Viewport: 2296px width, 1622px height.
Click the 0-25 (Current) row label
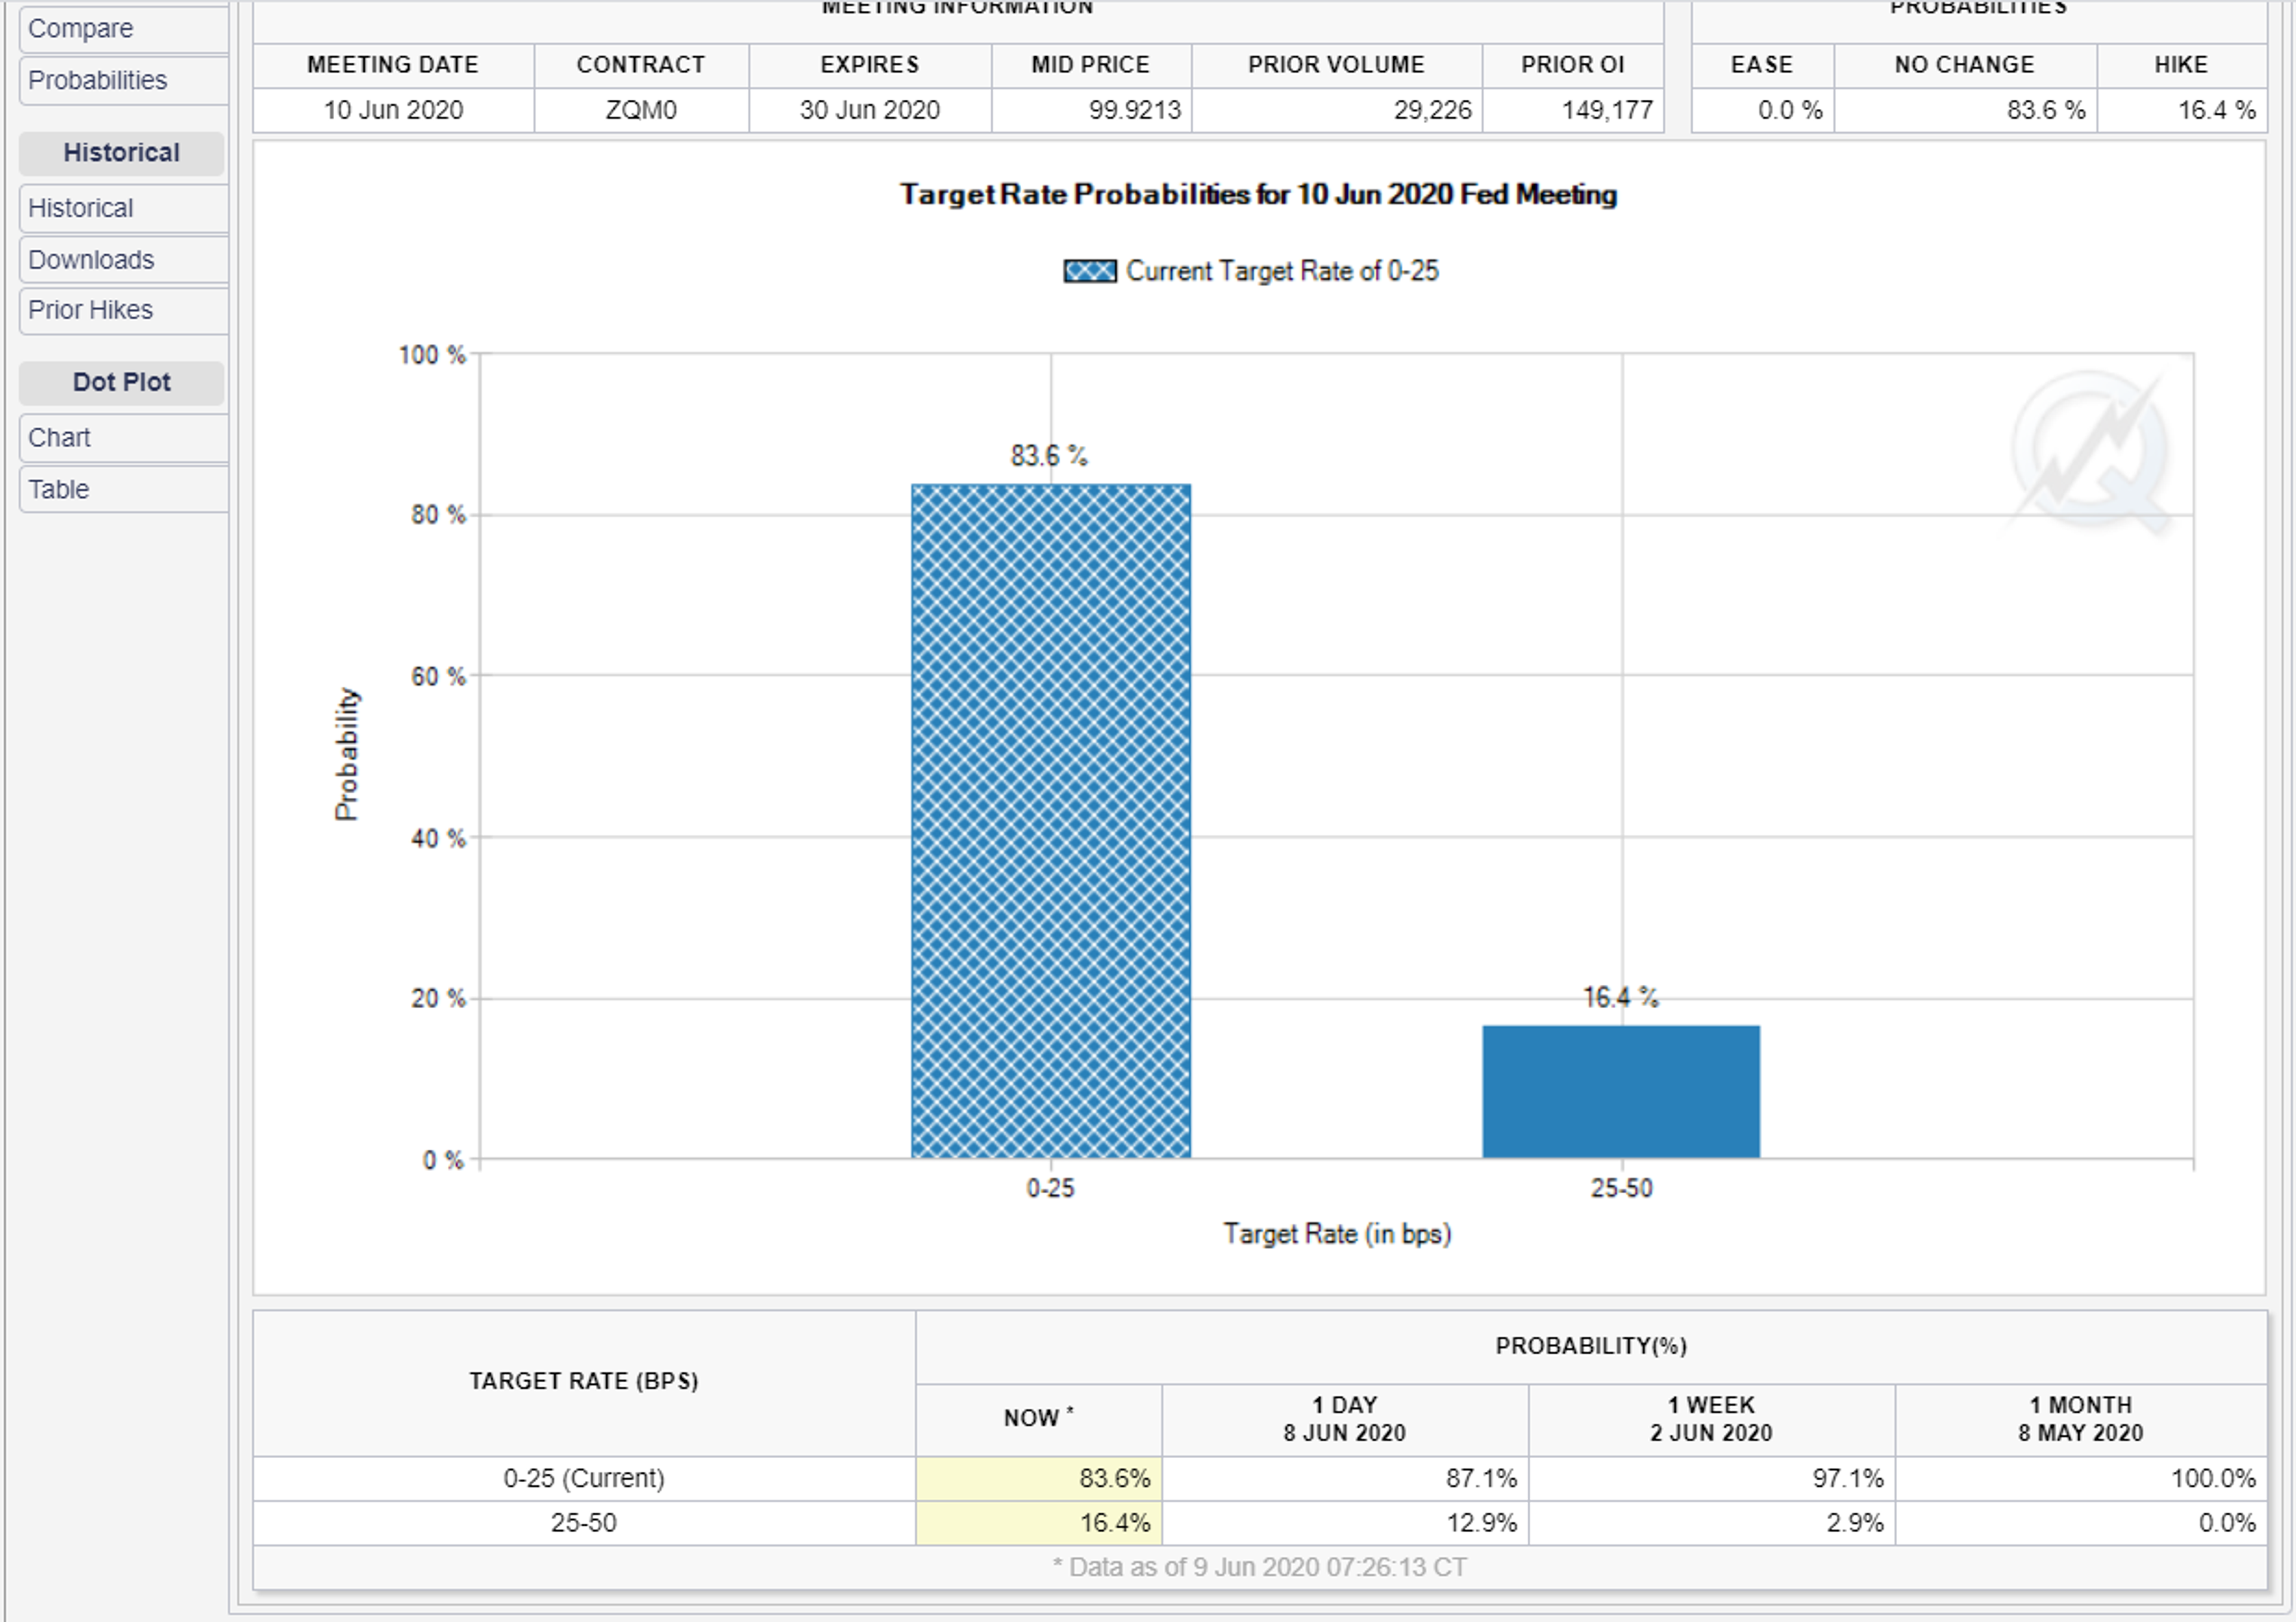(584, 1478)
